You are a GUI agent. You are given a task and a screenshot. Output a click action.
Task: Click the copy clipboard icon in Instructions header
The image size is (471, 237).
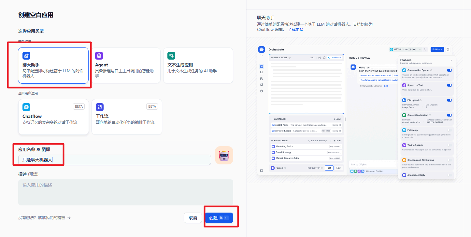click(324, 58)
